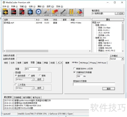The image size is (127, 117).
Task: Click the EMPTY list toolbar icon
Action: (x=22, y=12)
